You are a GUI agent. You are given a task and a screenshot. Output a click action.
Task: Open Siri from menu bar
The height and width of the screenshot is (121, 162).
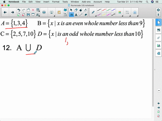pos(152,2)
